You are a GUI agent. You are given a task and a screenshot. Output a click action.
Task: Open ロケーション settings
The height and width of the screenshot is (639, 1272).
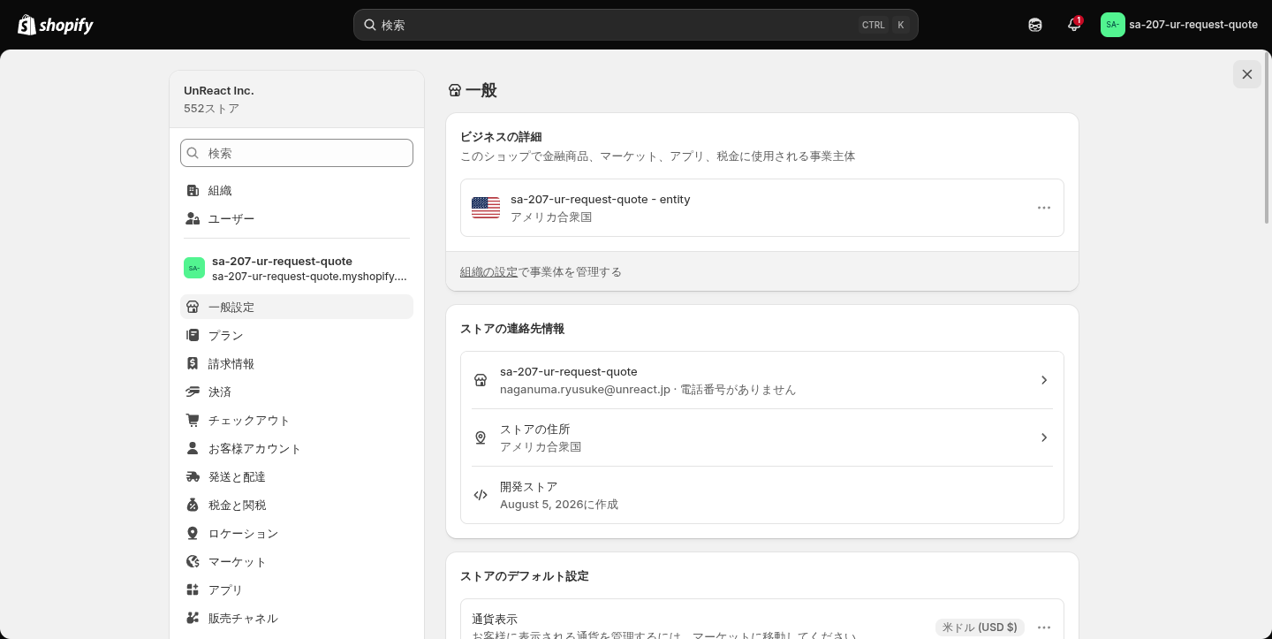pyautogui.click(x=297, y=533)
